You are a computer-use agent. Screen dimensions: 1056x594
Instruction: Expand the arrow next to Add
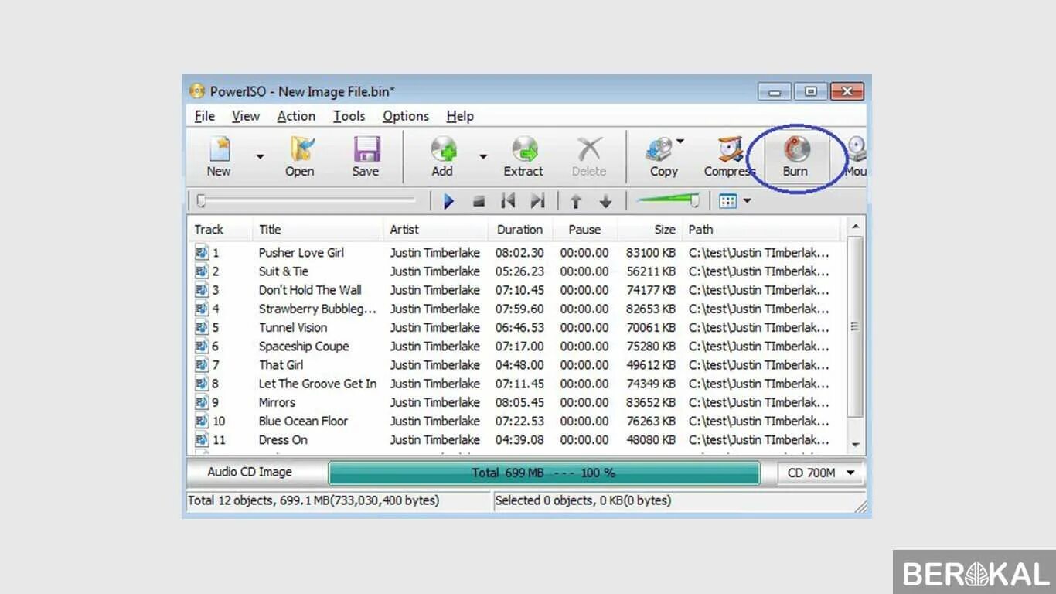tap(483, 157)
